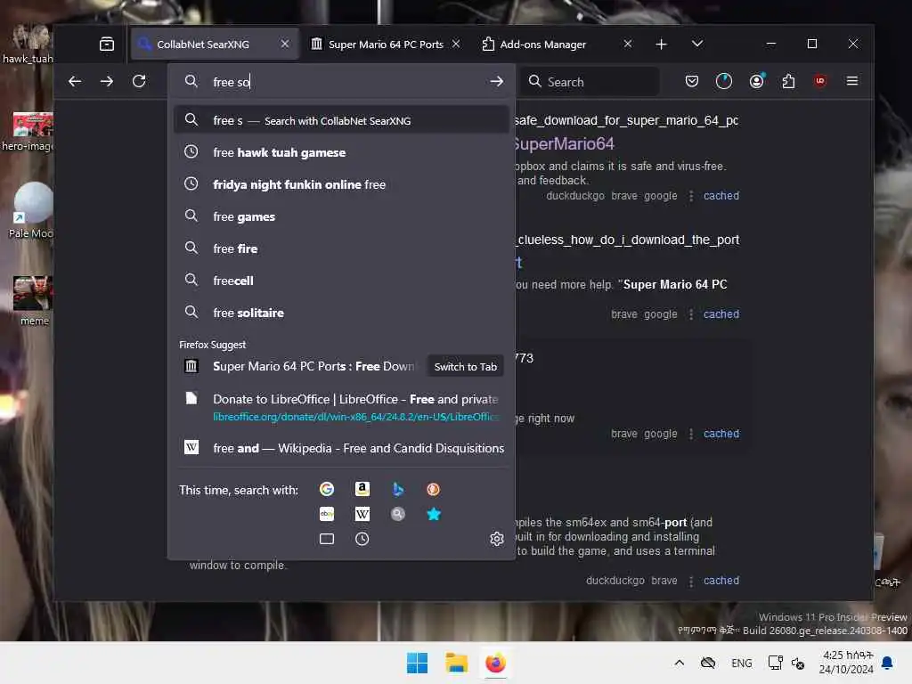The width and height of the screenshot is (912, 684).
Task: Switch to CollabNet SearXNG tab
Action: 215,45
